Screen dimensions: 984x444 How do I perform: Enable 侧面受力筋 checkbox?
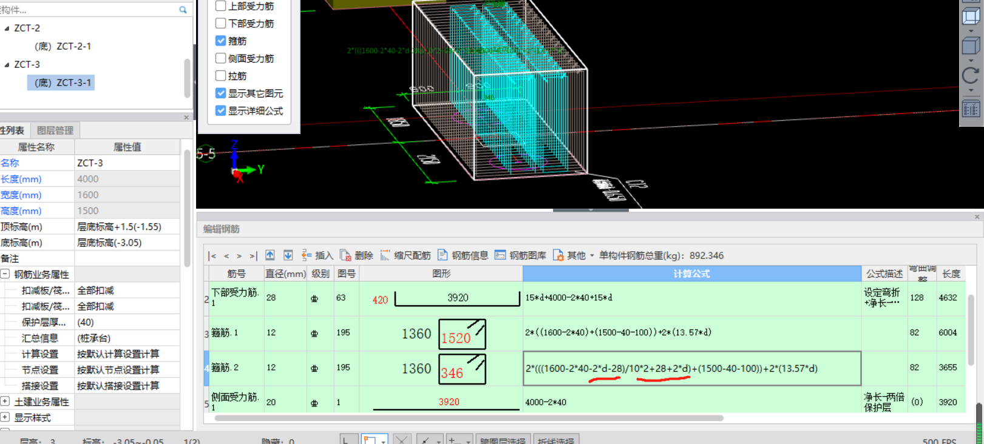(221, 58)
